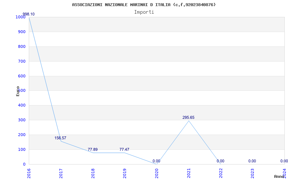Click the 100 y-axis tick label
The width and height of the screenshot is (288, 180).
[x=22, y=149]
